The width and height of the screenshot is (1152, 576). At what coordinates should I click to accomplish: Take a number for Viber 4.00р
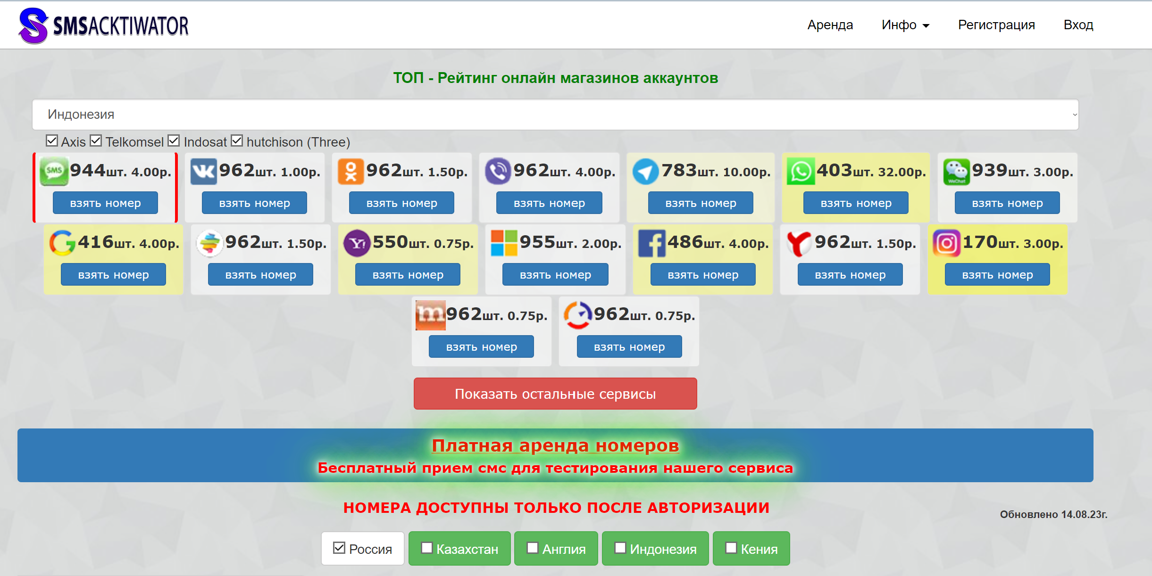pyautogui.click(x=549, y=203)
